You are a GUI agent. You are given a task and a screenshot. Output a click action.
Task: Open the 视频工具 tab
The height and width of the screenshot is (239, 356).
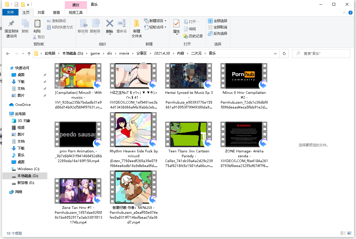click(76, 12)
